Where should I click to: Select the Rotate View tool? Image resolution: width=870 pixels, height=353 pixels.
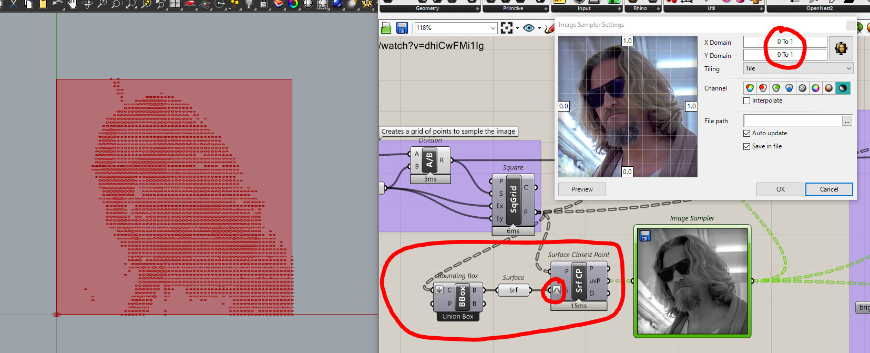pos(87,3)
